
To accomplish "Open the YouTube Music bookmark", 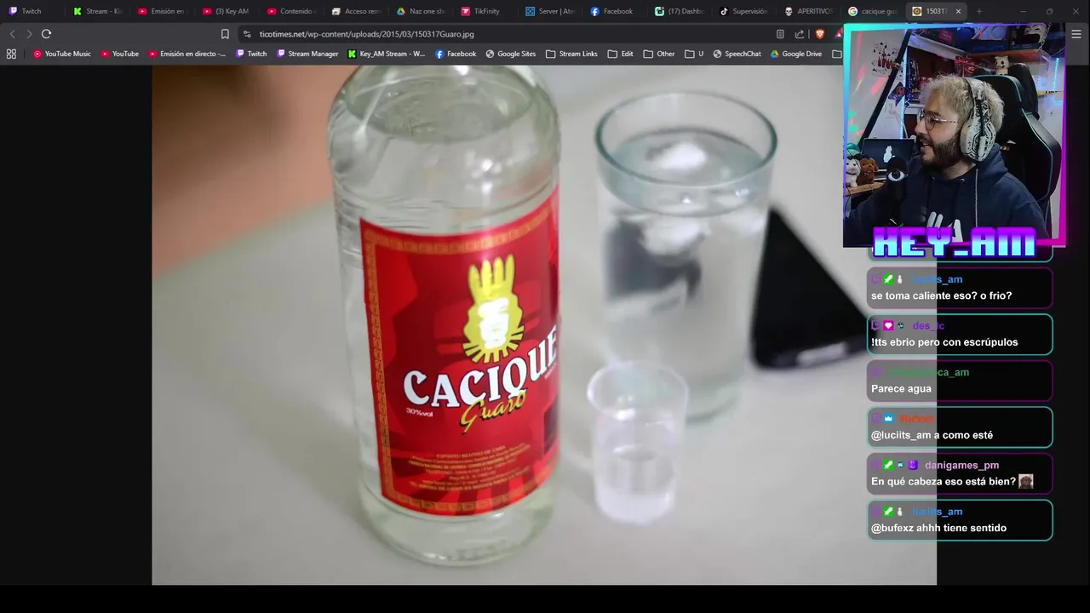I will point(62,54).
